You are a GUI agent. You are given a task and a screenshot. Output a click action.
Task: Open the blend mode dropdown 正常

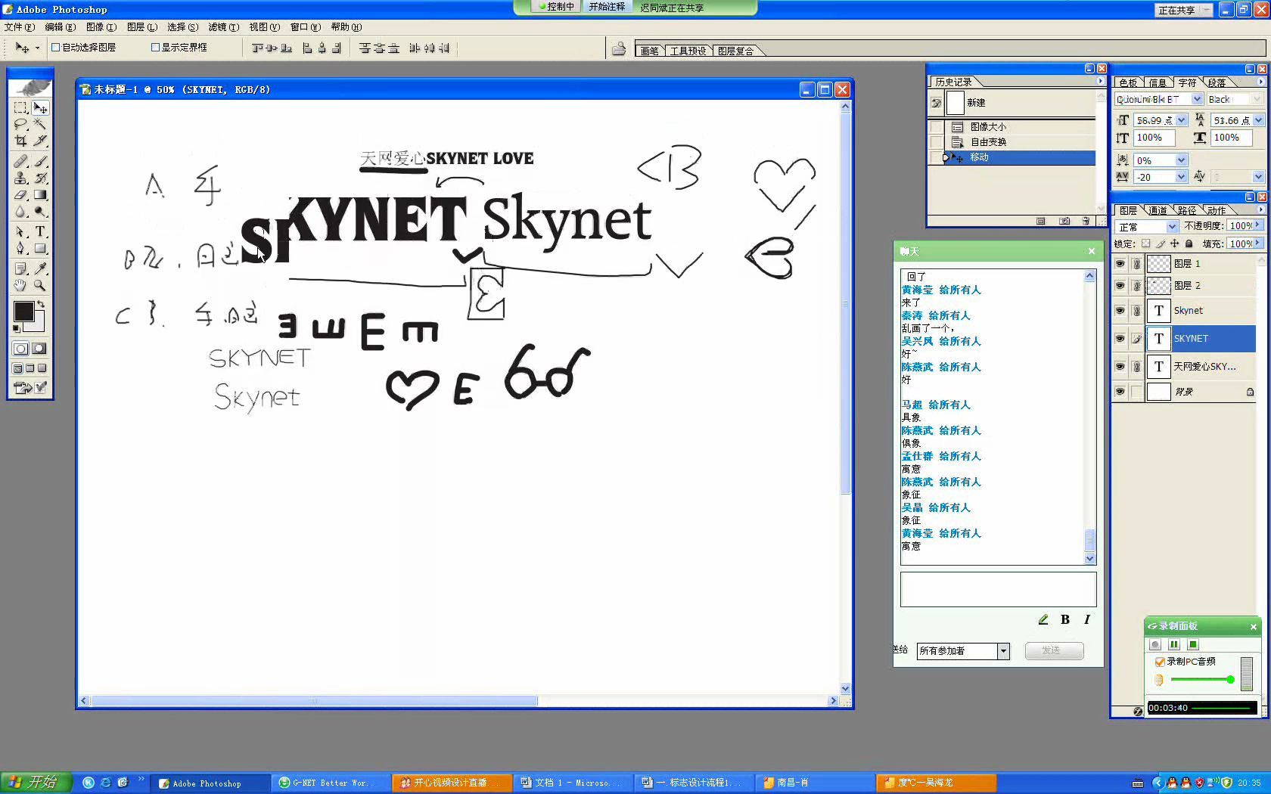point(1172,226)
